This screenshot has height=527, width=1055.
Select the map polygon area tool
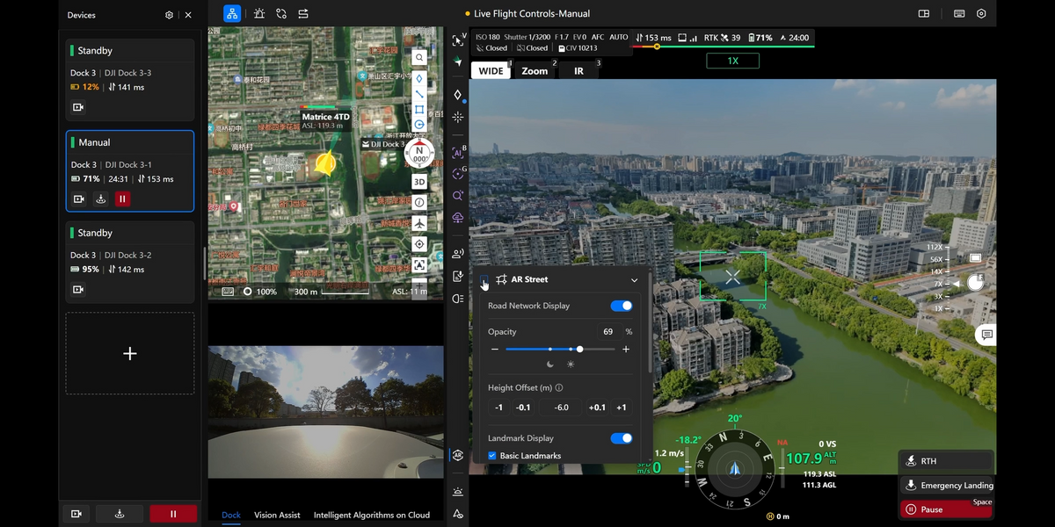tap(419, 110)
